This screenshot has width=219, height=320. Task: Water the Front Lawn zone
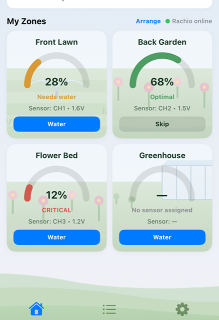point(56,124)
